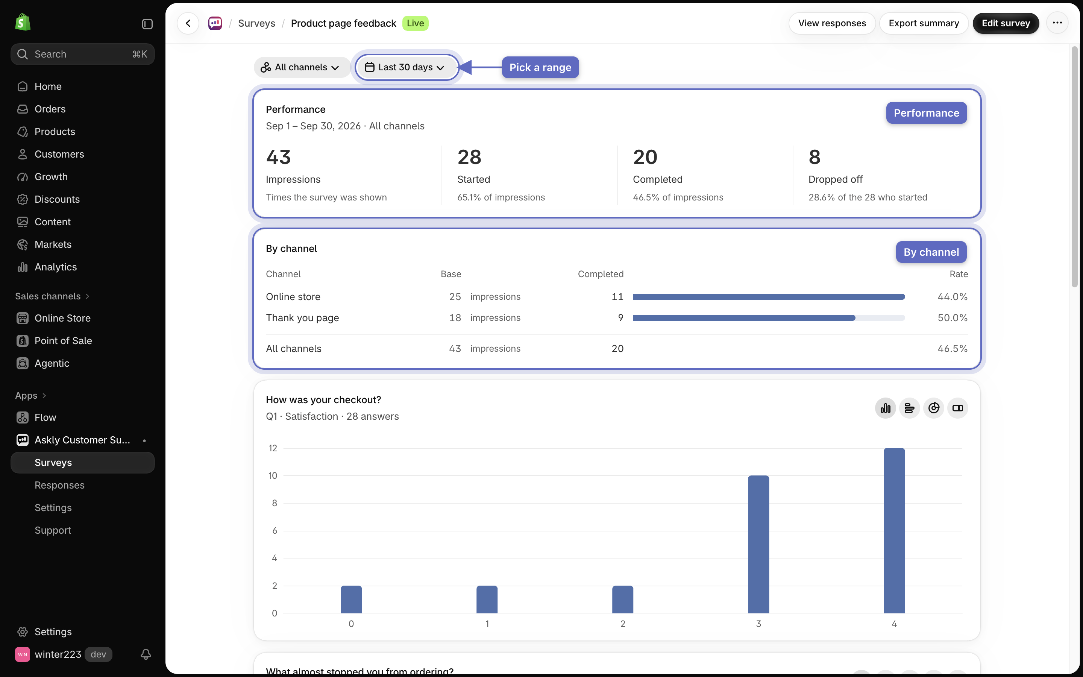Open Growth section
The width and height of the screenshot is (1083, 677).
click(x=83, y=177)
